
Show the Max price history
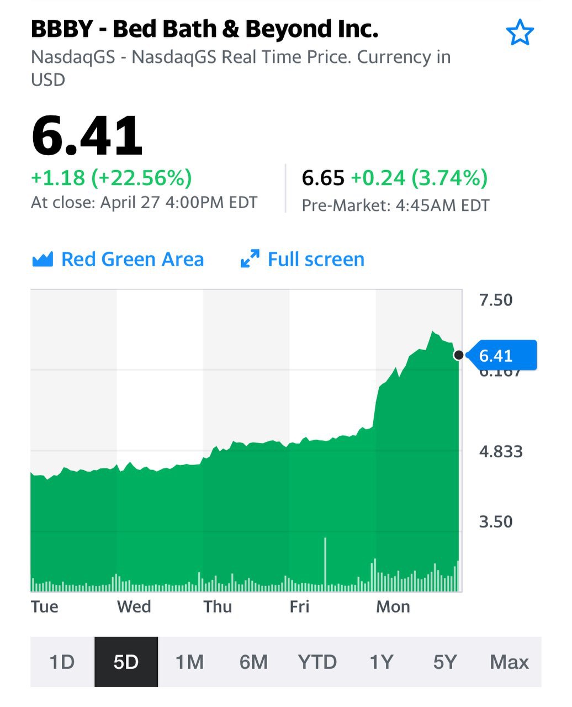509,662
